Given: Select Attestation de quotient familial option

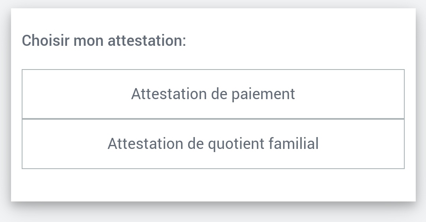Looking at the screenshot, I should tap(213, 144).
